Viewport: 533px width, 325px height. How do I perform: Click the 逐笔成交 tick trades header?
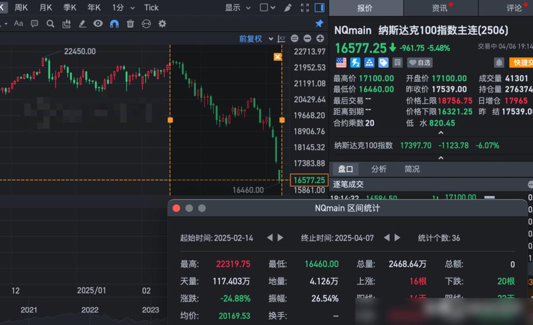348,184
